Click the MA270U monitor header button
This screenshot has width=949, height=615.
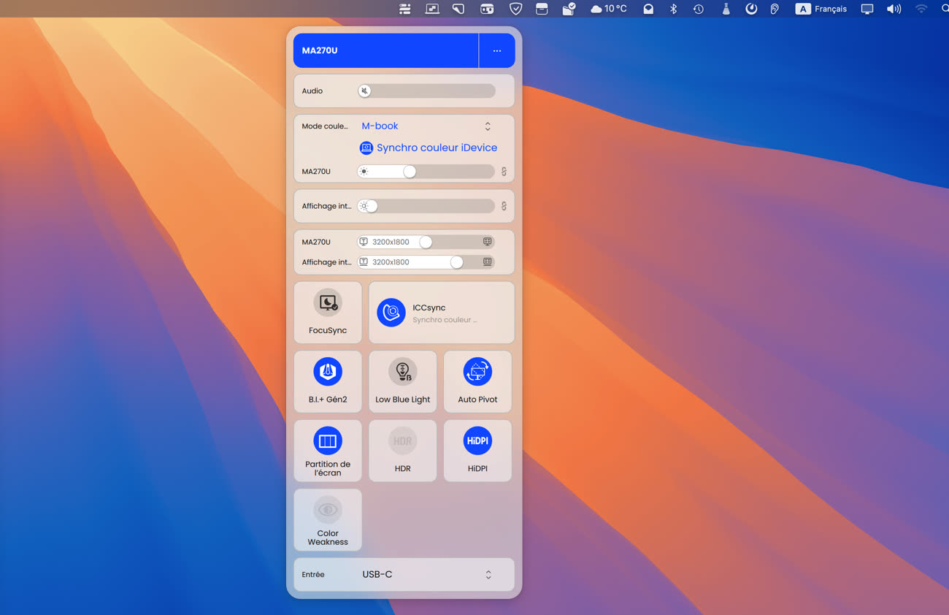(x=386, y=51)
